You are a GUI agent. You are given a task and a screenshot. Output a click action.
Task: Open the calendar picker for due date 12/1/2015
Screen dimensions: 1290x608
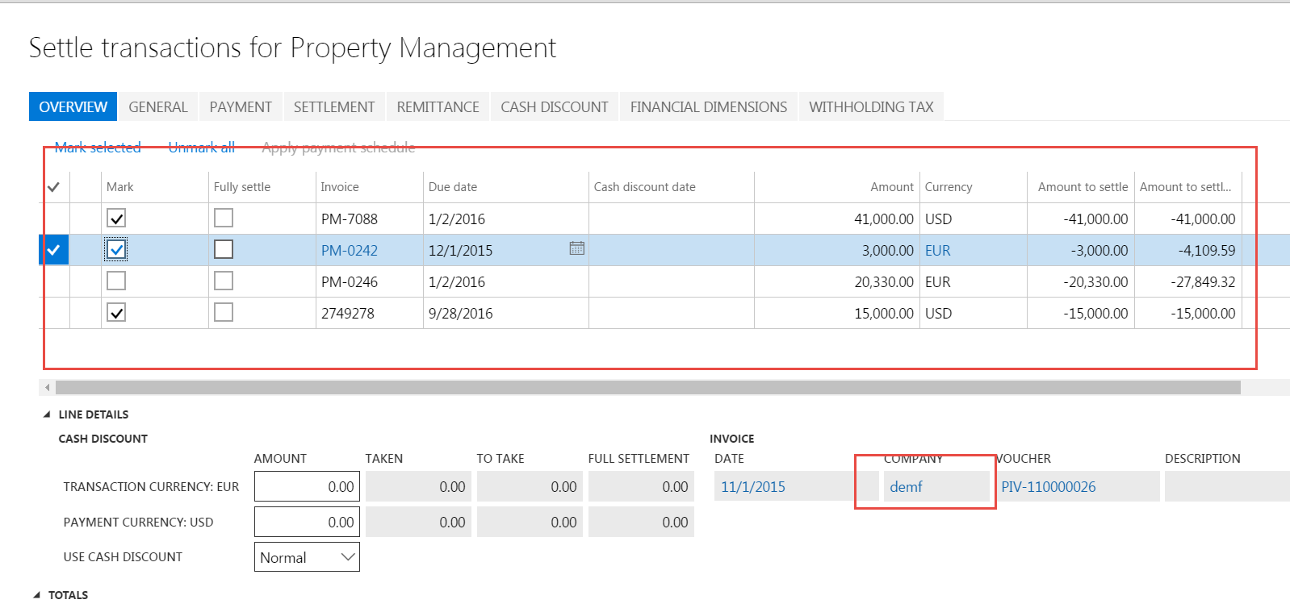[x=576, y=248]
